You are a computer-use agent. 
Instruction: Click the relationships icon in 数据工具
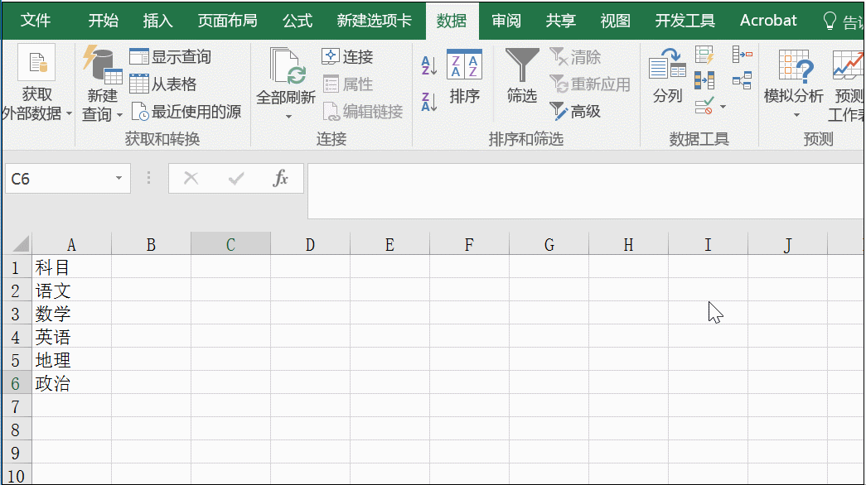click(x=743, y=80)
